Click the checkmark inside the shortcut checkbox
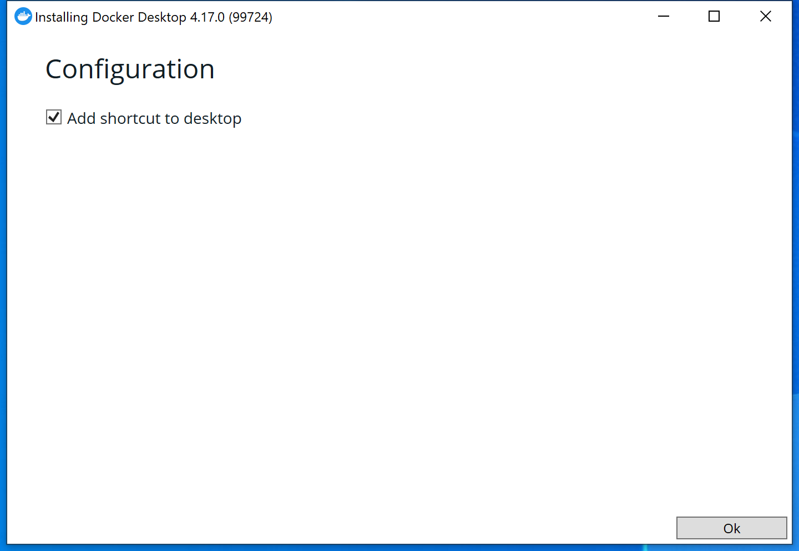The height and width of the screenshot is (551, 799). point(53,117)
